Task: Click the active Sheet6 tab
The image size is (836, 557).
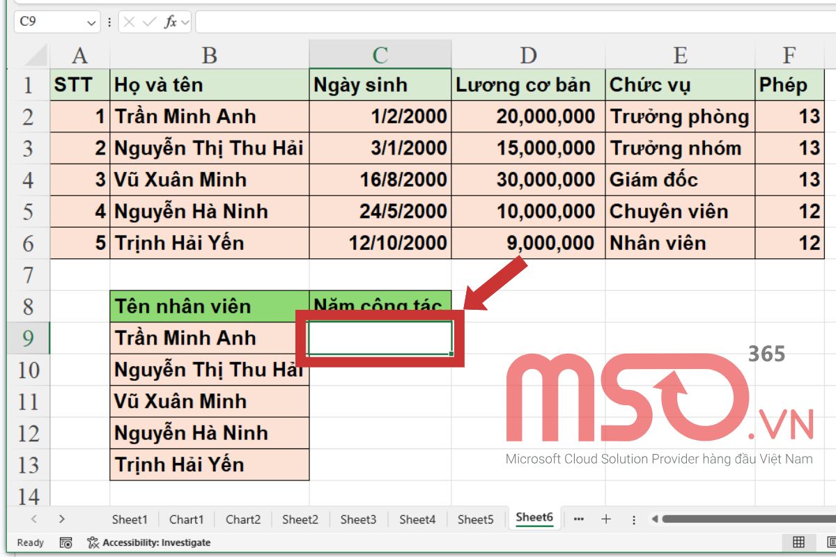Action: pyautogui.click(x=534, y=517)
